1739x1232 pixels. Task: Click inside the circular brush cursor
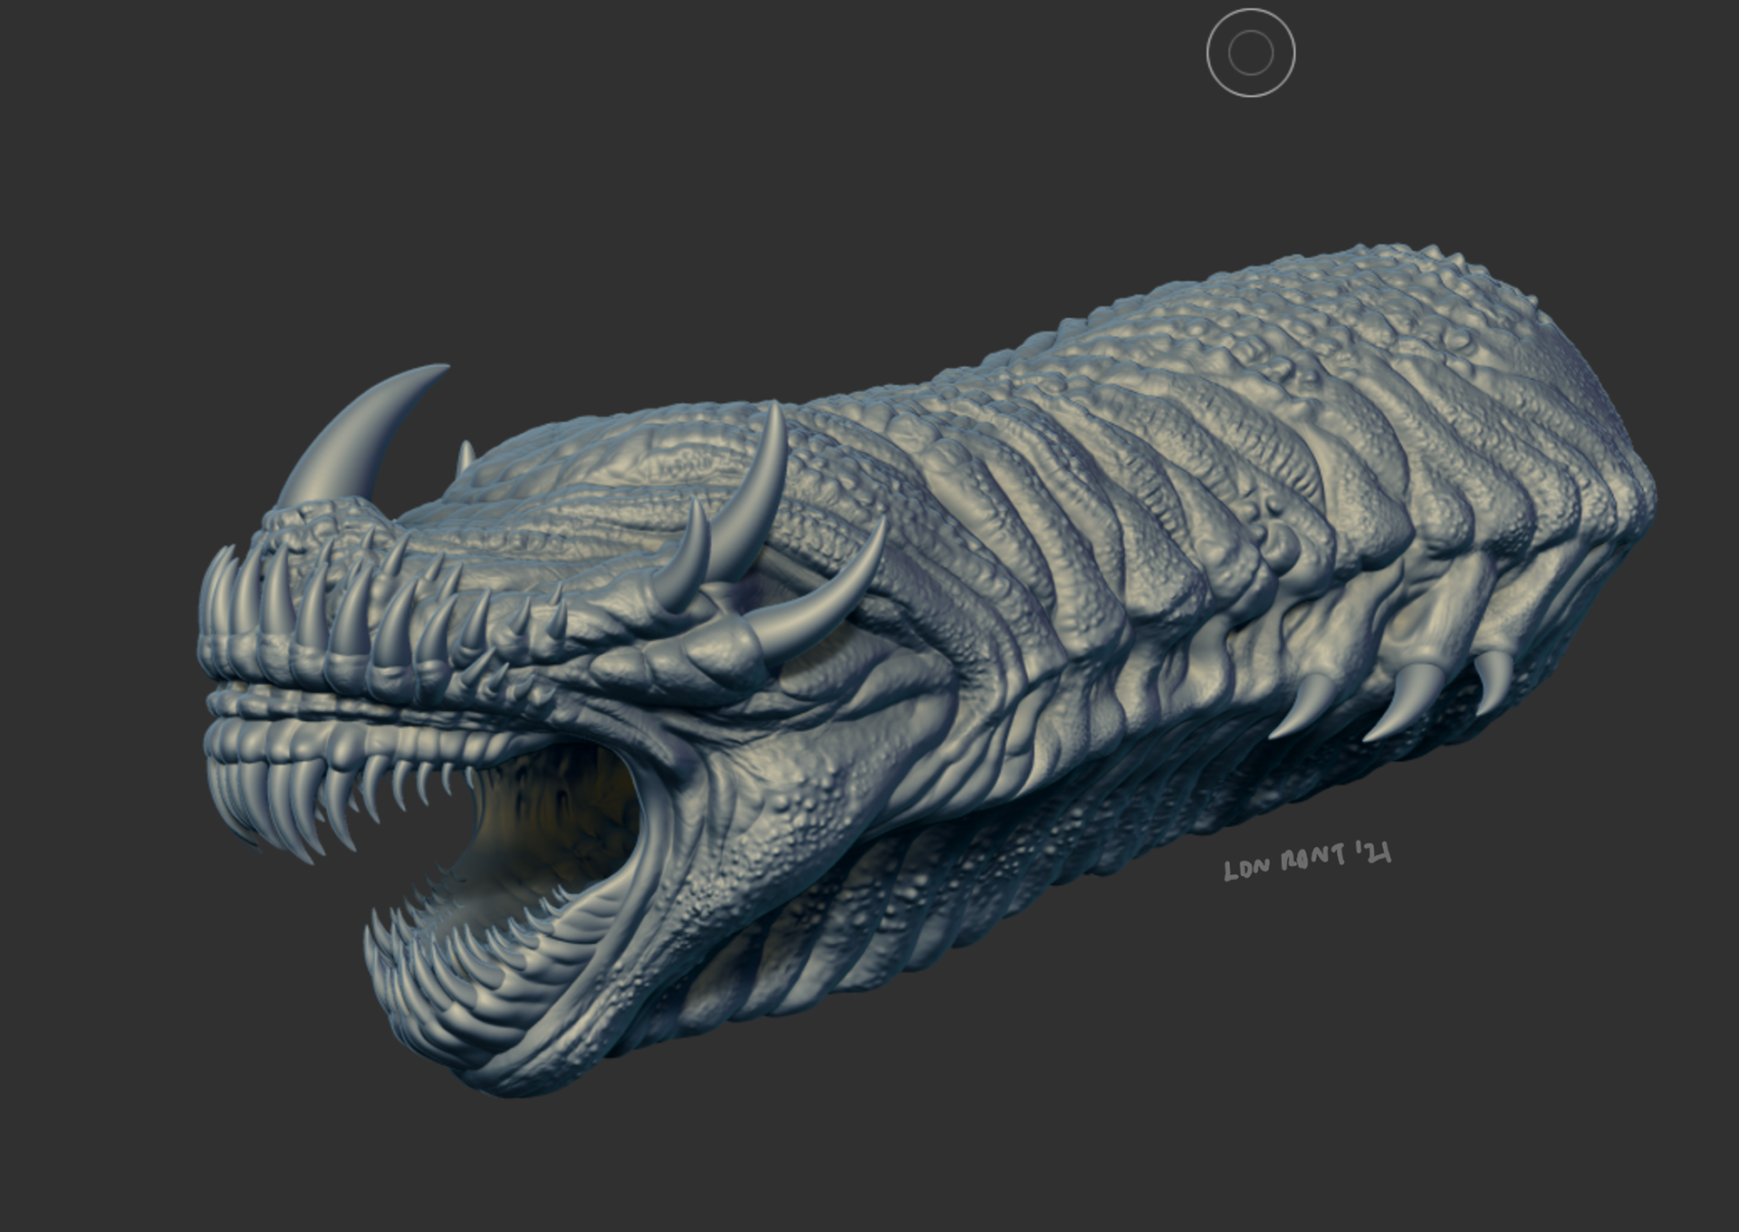pyautogui.click(x=1251, y=53)
